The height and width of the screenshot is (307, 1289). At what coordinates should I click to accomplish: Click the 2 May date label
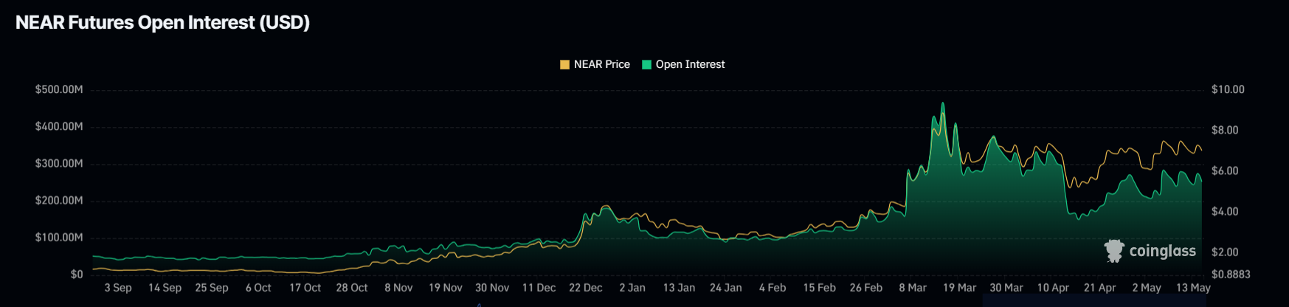click(x=1147, y=288)
